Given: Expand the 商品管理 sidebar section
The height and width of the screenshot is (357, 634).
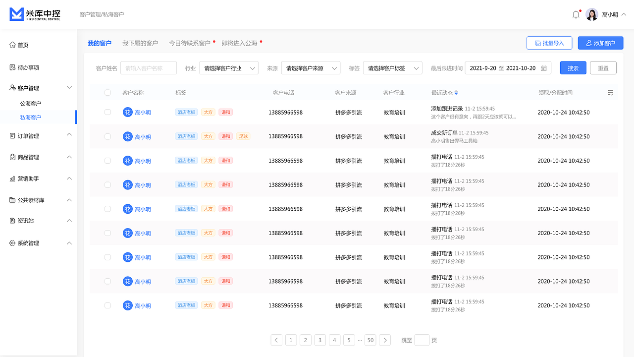Looking at the screenshot, I should (x=69, y=157).
